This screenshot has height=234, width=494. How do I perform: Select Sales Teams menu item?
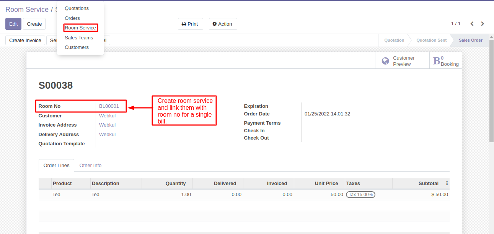click(79, 38)
